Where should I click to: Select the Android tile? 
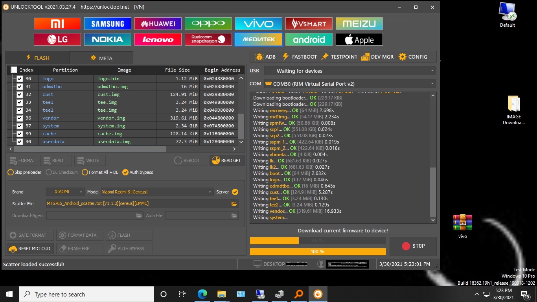tap(309, 39)
